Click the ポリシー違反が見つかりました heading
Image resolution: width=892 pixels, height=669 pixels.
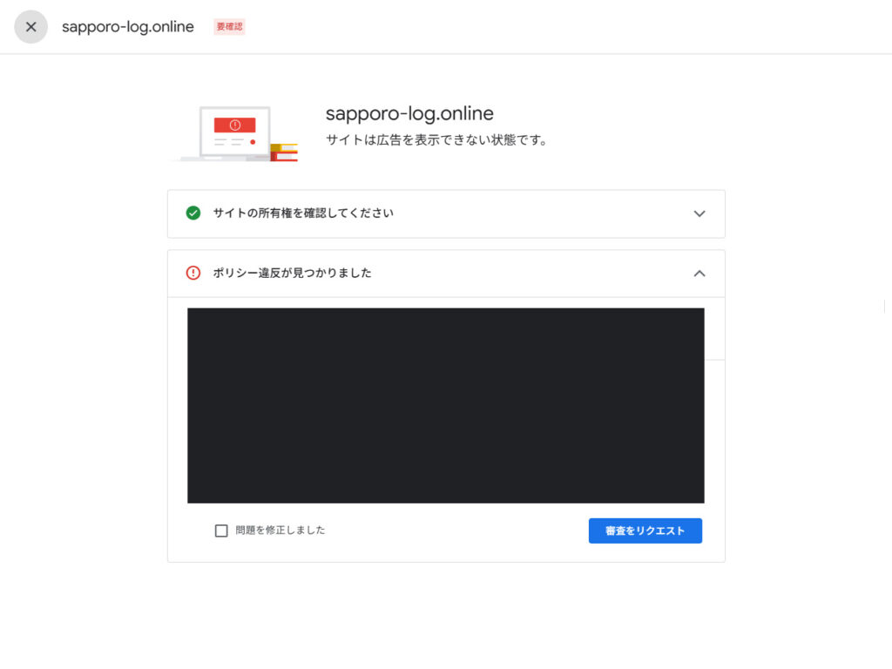pos(292,273)
